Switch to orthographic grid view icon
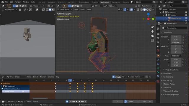Image resolution: width=189 pixels, height=106 pixels. [x=152, y=40]
